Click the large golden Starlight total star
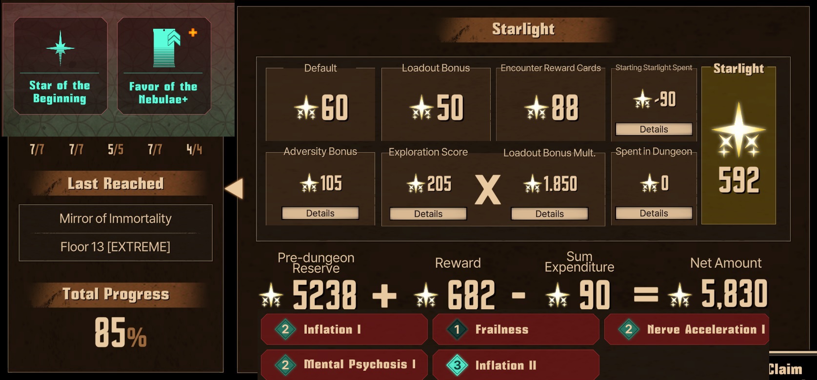 (x=738, y=130)
